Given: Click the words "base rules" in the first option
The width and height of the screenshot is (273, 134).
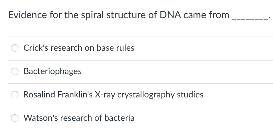Looking at the screenshot, I should pyautogui.click(x=116, y=48).
